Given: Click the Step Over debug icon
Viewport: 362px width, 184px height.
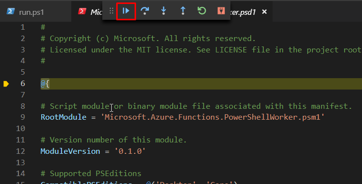Looking at the screenshot, I should 145,11.
